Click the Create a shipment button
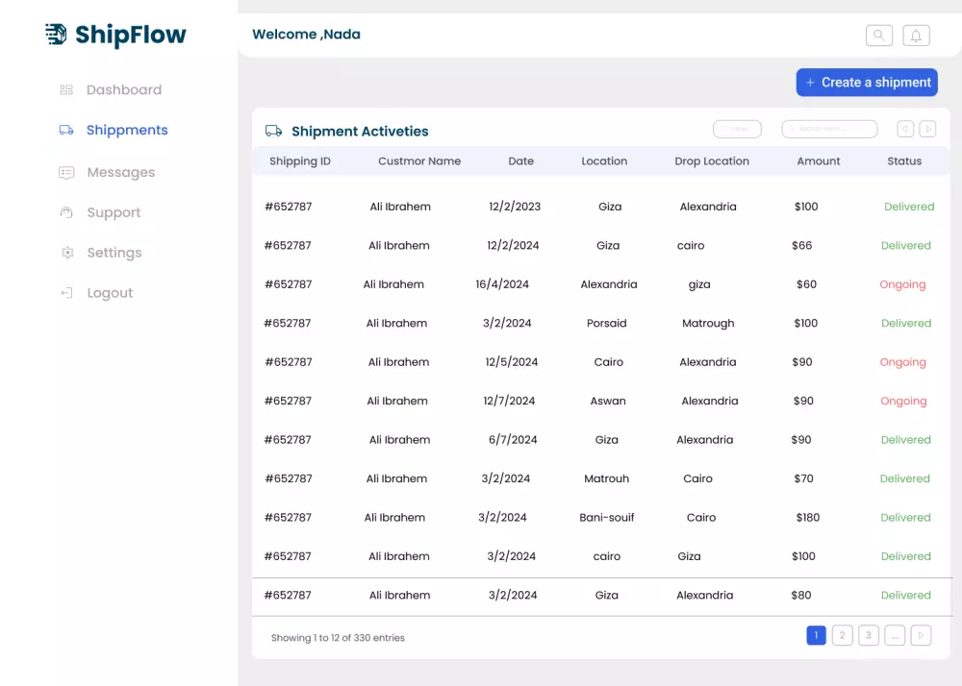 tap(867, 83)
